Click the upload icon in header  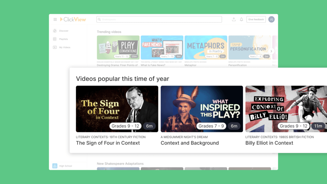pyautogui.click(x=234, y=20)
